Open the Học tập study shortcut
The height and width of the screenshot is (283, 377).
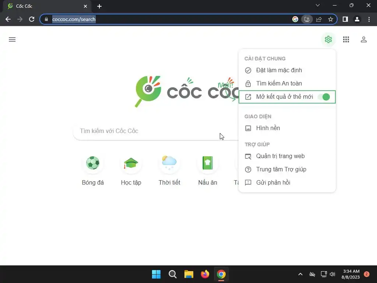(131, 170)
